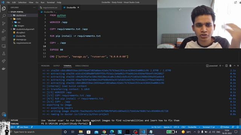This screenshot has width=241, height=135.
Task: Open the Extensions view
Action: tap(4, 38)
